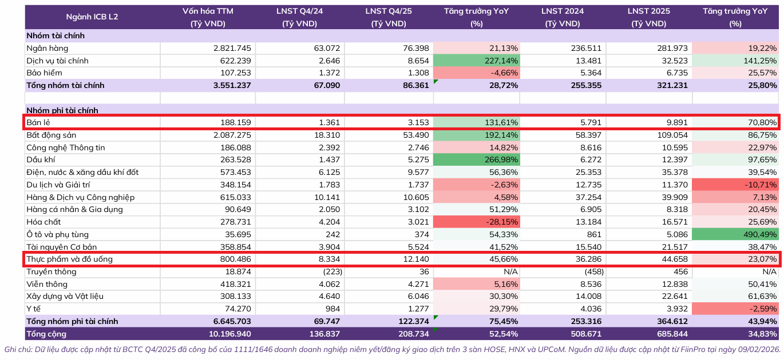
Task: Click the green 227,14% growth cell
Action: (477, 61)
